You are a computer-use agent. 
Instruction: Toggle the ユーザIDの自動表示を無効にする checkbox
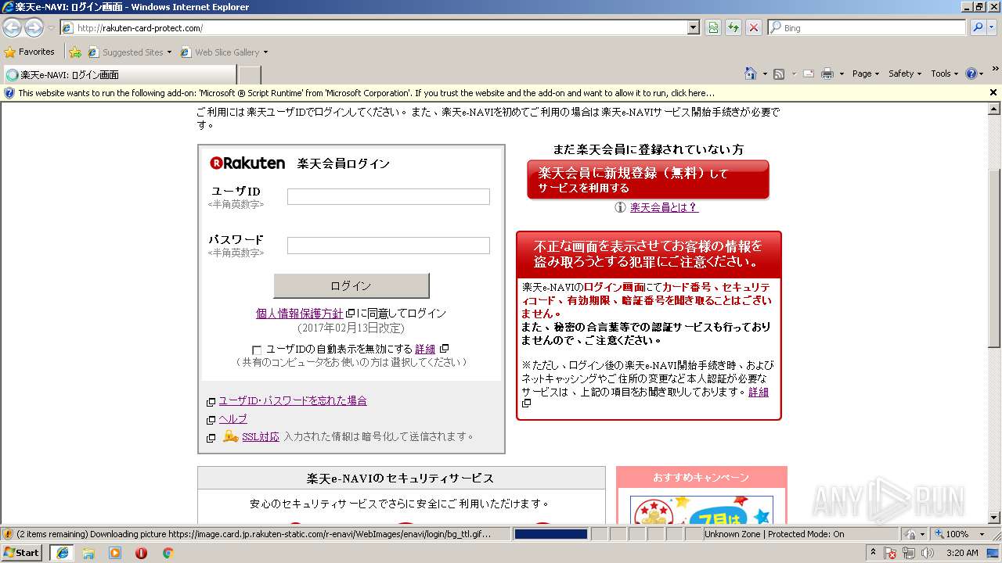[x=257, y=350]
